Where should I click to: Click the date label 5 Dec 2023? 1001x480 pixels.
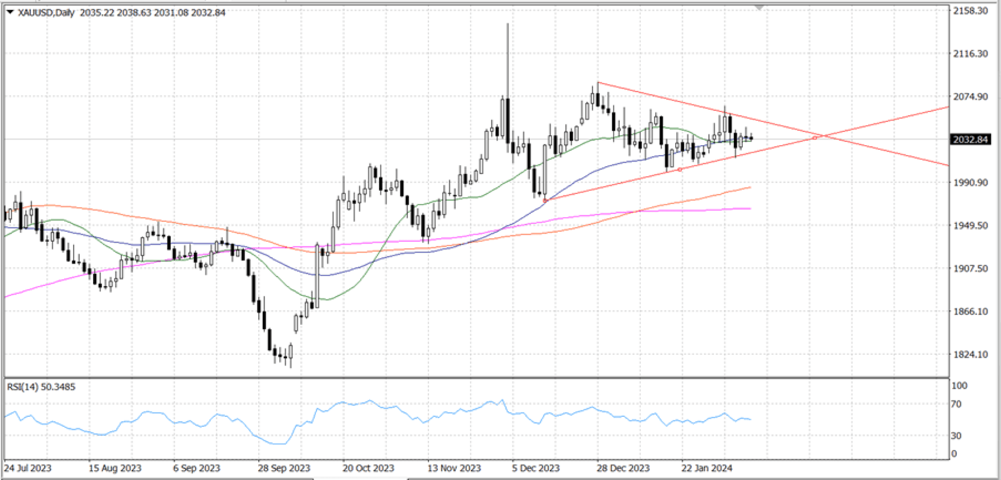click(x=536, y=468)
